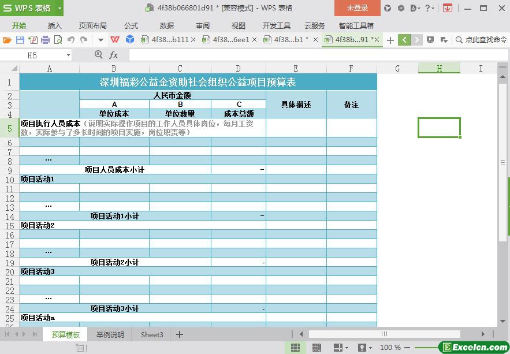Select the 公式 ribbon tab
Screen dimensions: 510x354
tap(131, 25)
